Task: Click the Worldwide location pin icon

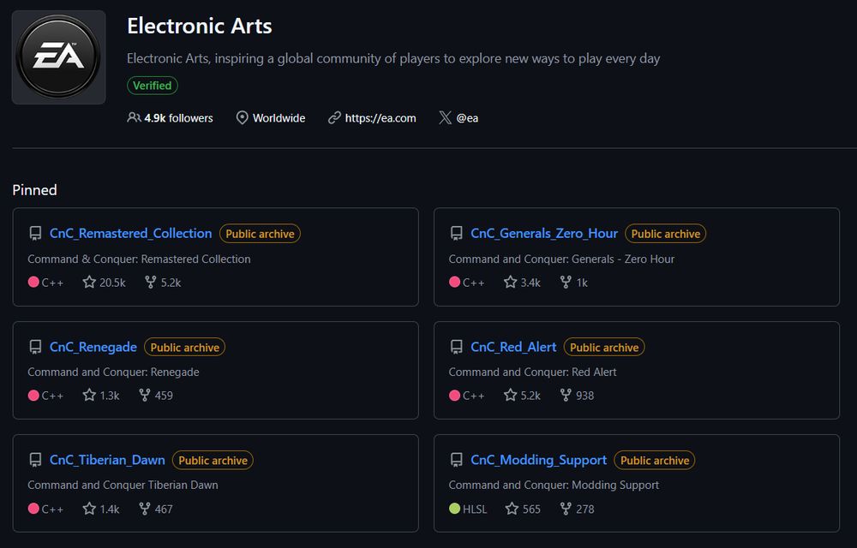Action: click(x=242, y=118)
